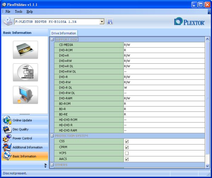Image resolution: width=212 pixels, height=178 pixels.
Task: Collapse the PROTECTION SYSTEM section
Action: coord(52,136)
